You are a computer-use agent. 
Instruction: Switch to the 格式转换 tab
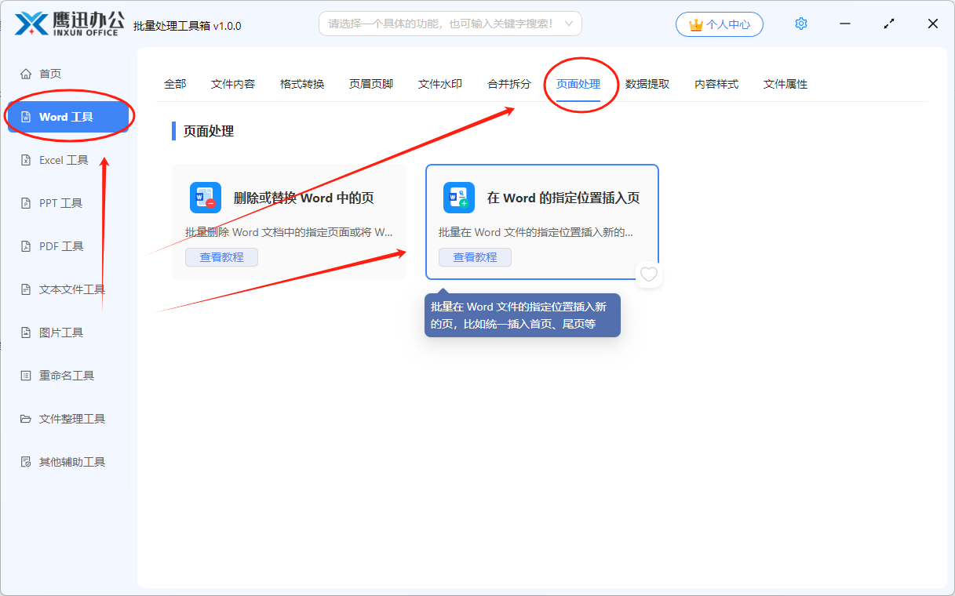point(302,84)
